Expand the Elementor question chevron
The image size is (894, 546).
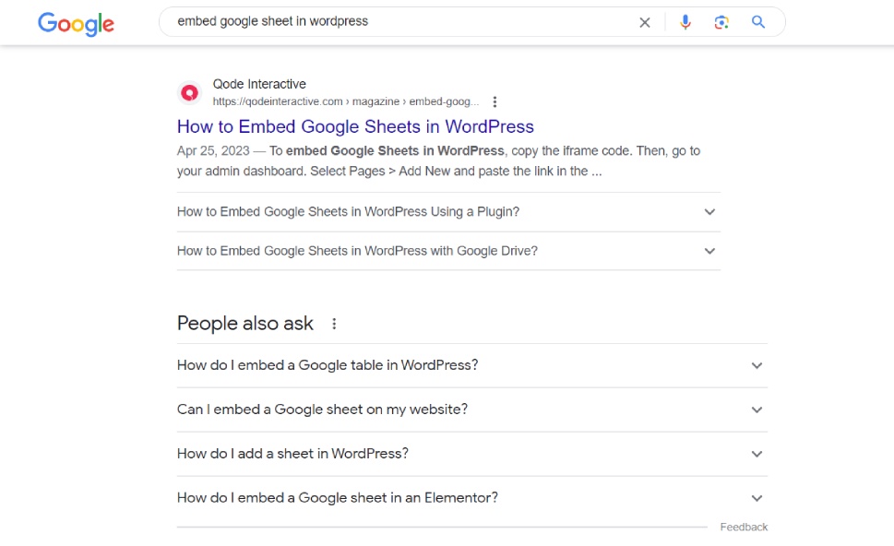(757, 497)
